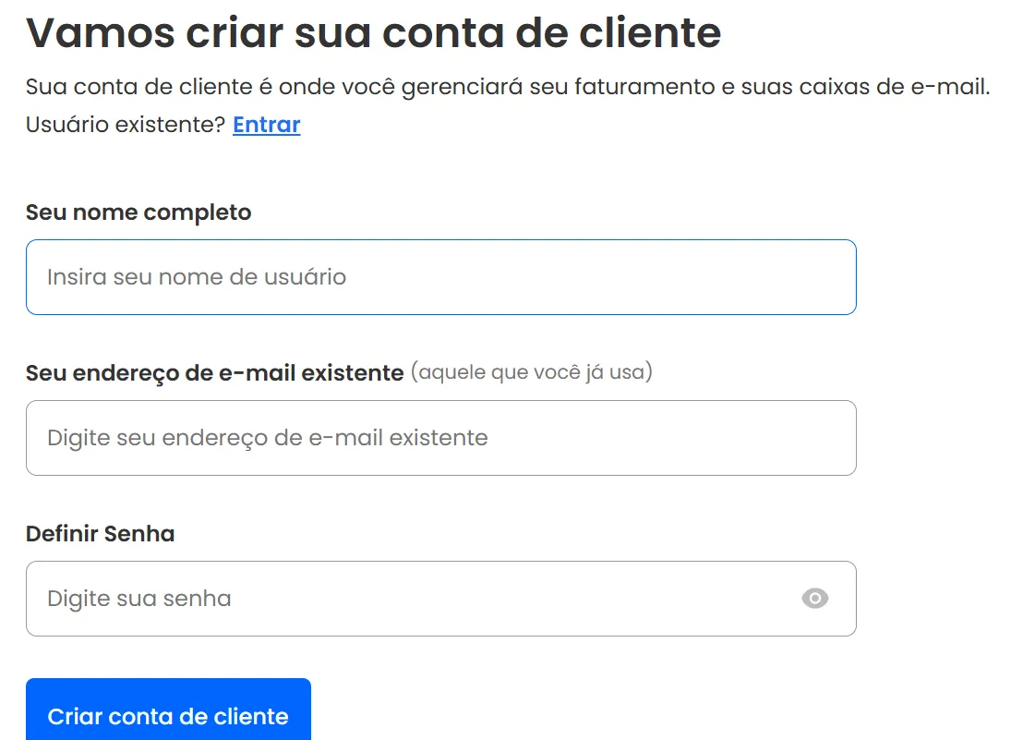The height and width of the screenshot is (740, 1011).
Task: Click the Digite seu endereço de e-mail field
Action: [440, 437]
